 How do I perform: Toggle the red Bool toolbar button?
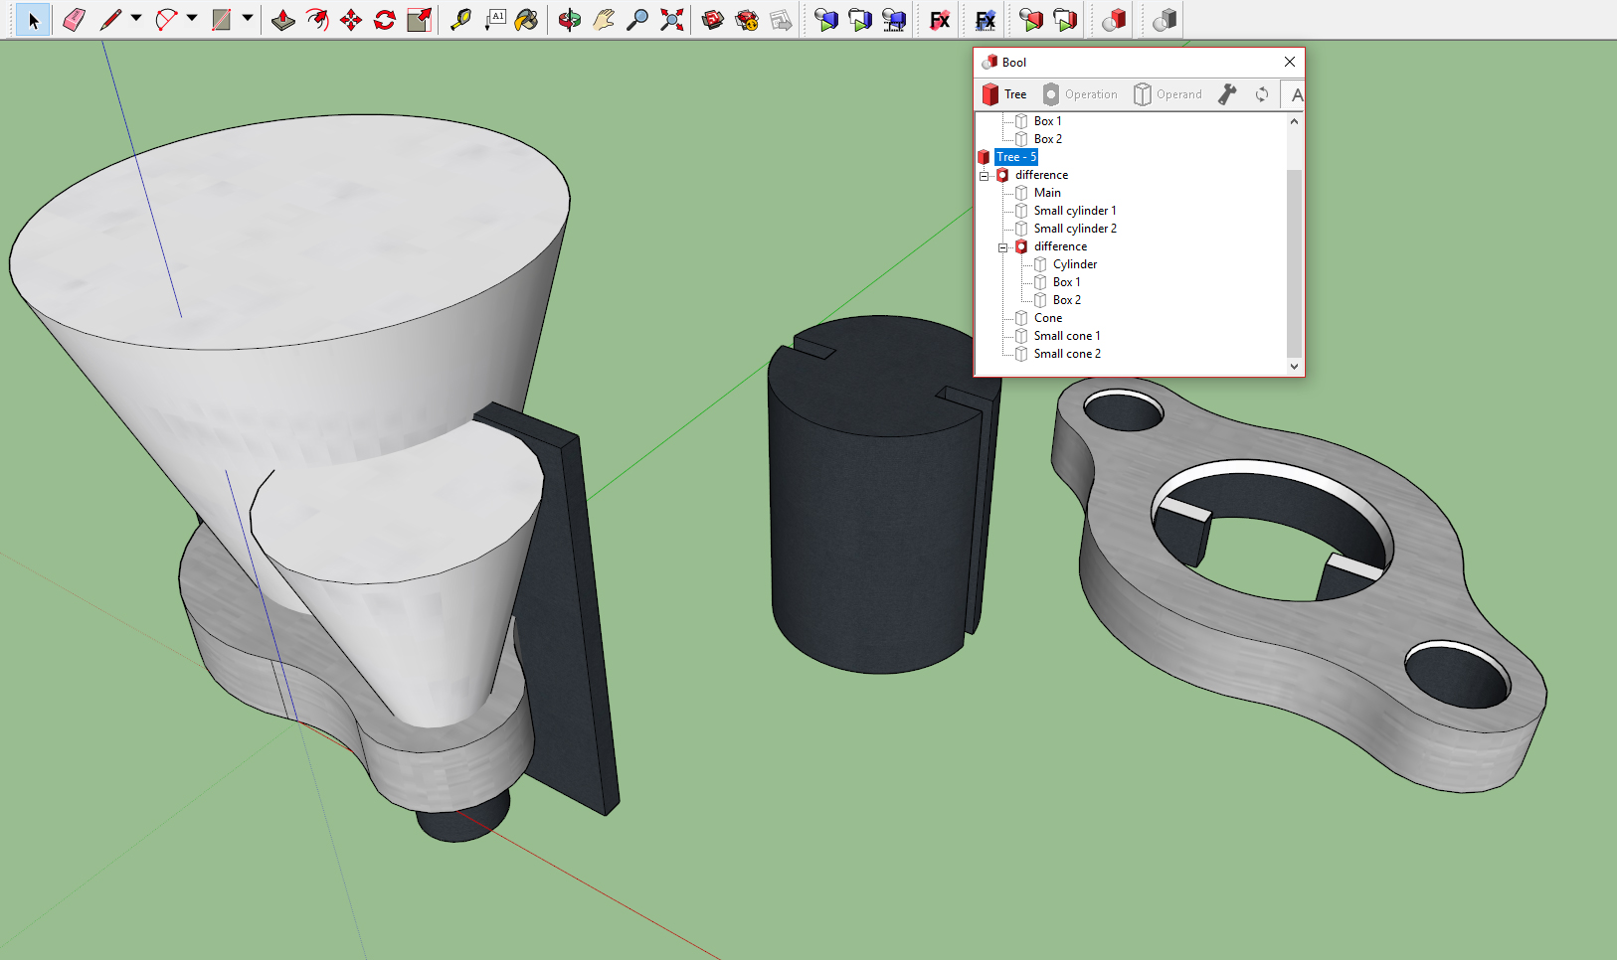tap(1114, 20)
